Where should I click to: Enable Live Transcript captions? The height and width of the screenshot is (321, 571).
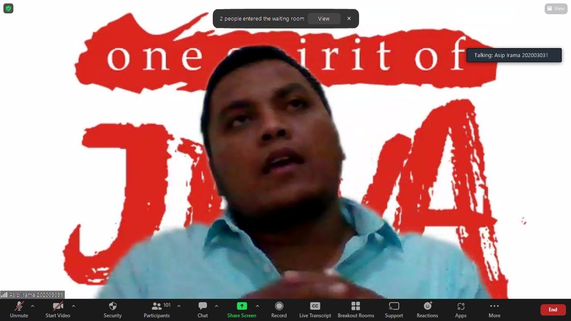pos(315,306)
